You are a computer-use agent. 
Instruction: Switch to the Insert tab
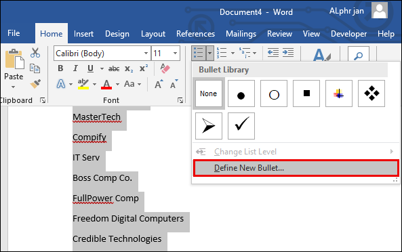tap(83, 34)
